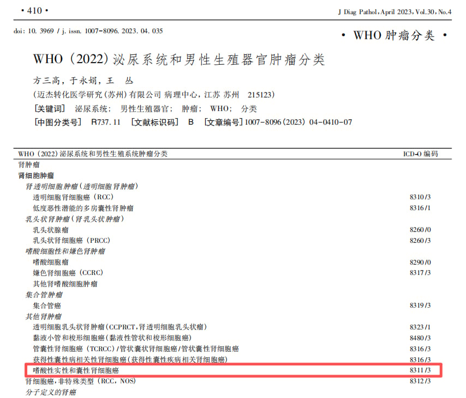Click the 其他肾嗜酸细胞肿瘤 row
This screenshot has height=398, width=466.
tap(65, 284)
